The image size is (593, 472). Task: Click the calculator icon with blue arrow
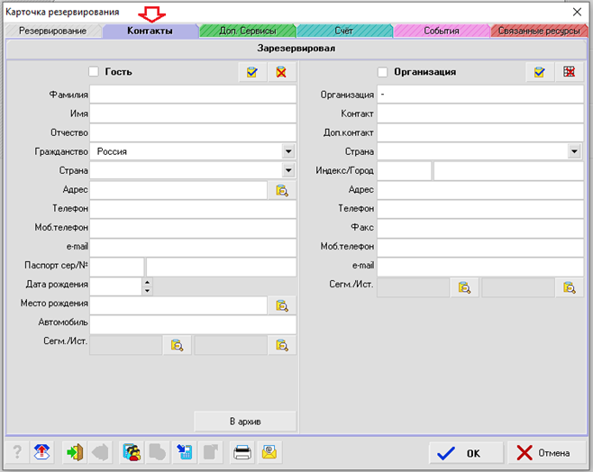coord(184,452)
